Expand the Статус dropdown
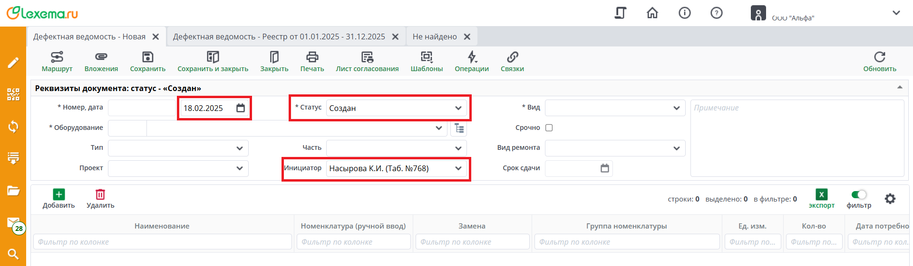Screen dimensions: 913x266 pyautogui.click(x=458, y=108)
